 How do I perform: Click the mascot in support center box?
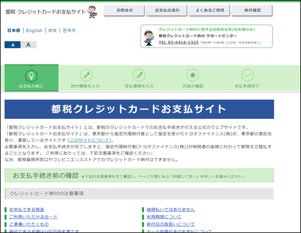pyautogui.click(x=149, y=38)
